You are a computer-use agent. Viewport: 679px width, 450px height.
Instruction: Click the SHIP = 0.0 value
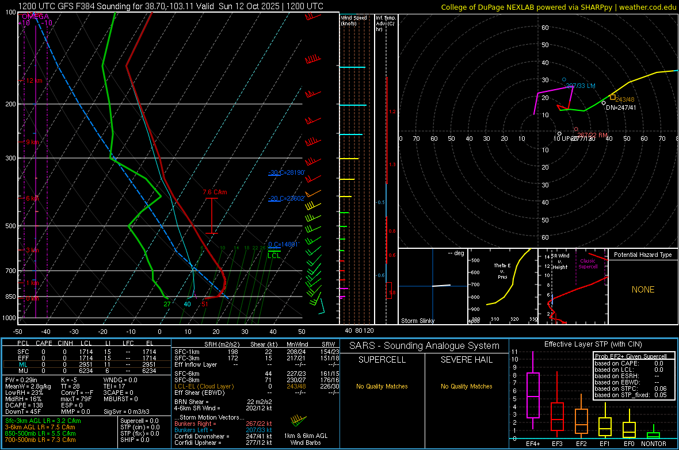135,440
